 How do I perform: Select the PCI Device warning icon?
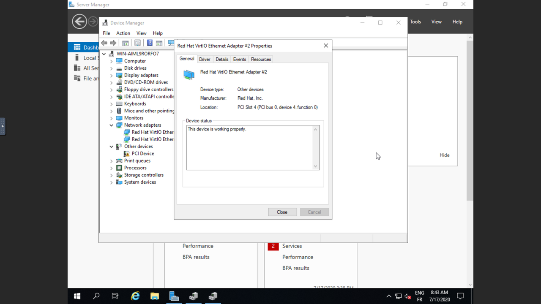(127, 154)
